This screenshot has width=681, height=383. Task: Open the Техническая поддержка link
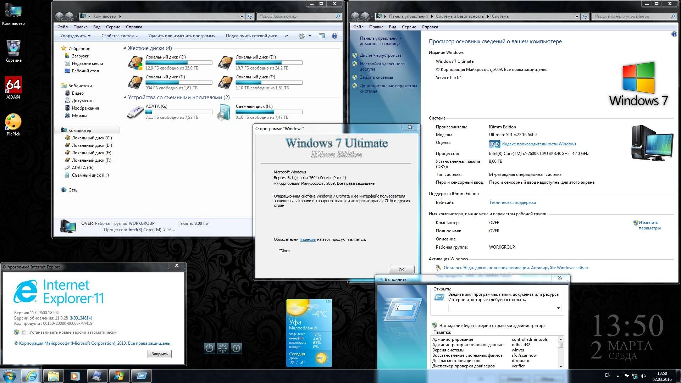[x=512, y=202]
